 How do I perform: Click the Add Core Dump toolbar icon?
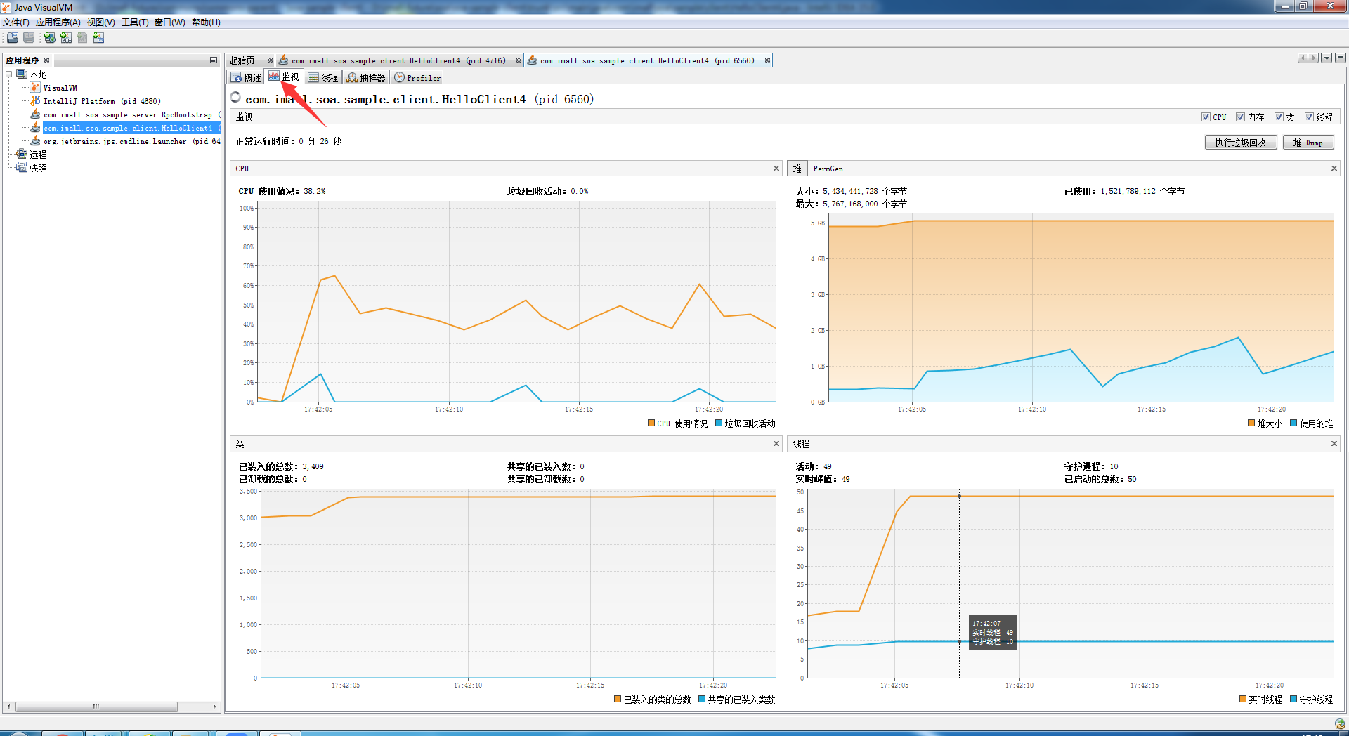(82, 37)
